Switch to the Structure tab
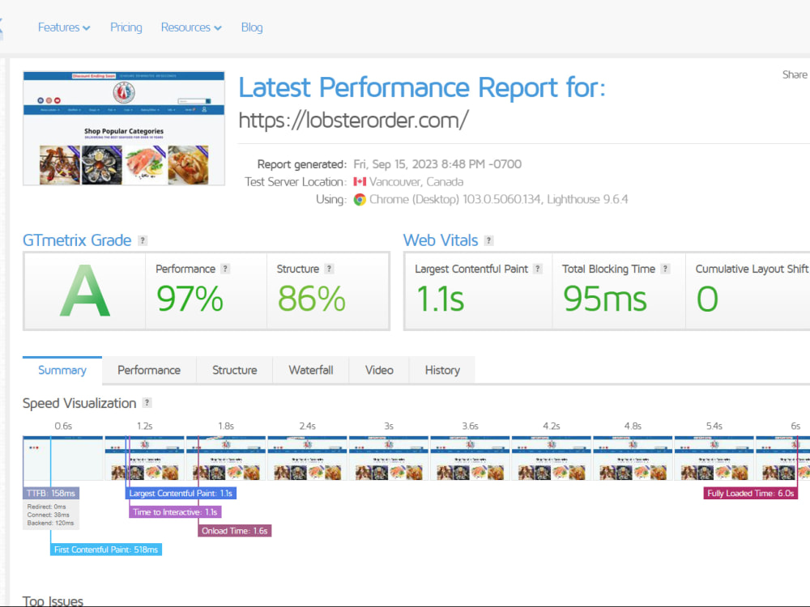Viewport: 810px width, 607px height. tap(235, 370)
